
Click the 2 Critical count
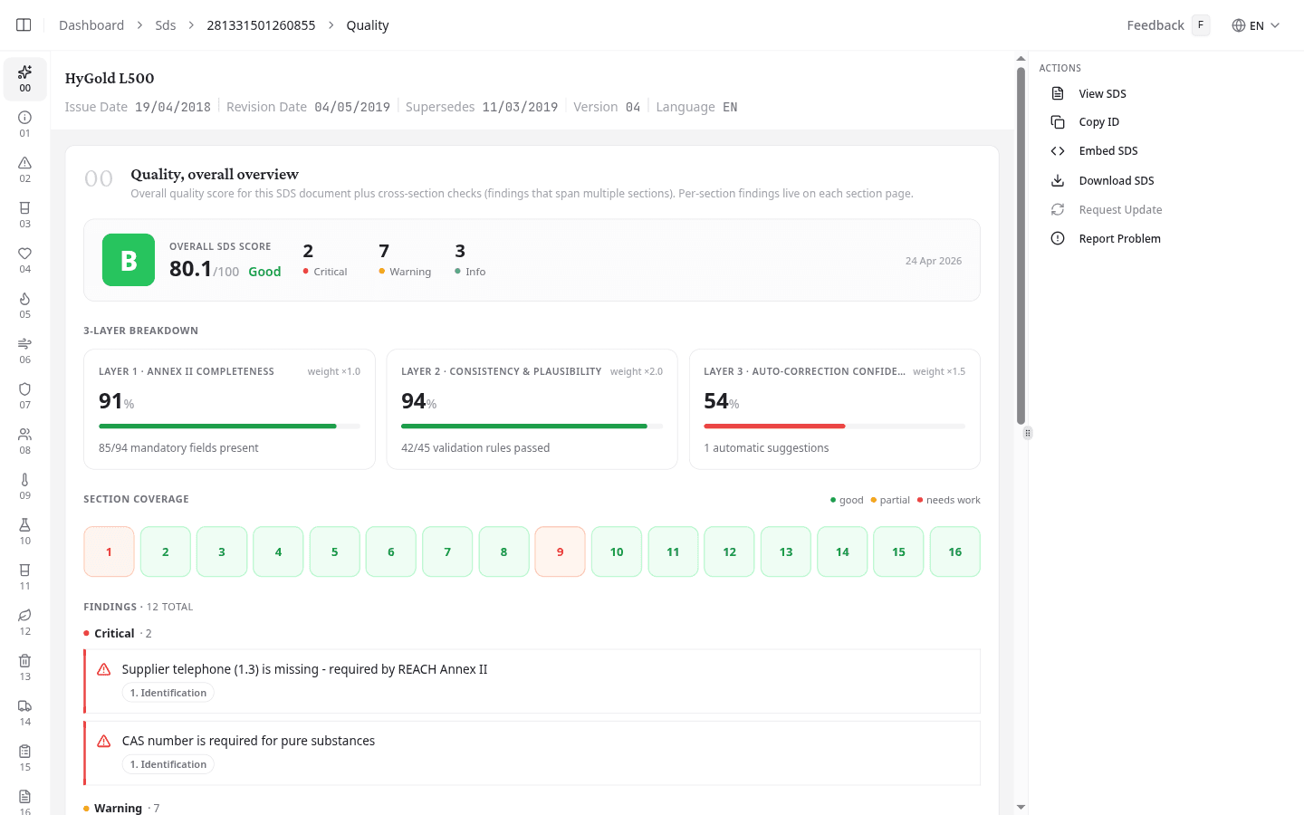325,259
